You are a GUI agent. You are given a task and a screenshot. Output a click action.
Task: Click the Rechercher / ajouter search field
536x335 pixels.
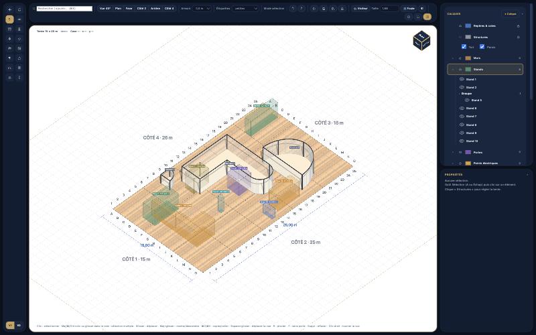(x=64, y=9)
